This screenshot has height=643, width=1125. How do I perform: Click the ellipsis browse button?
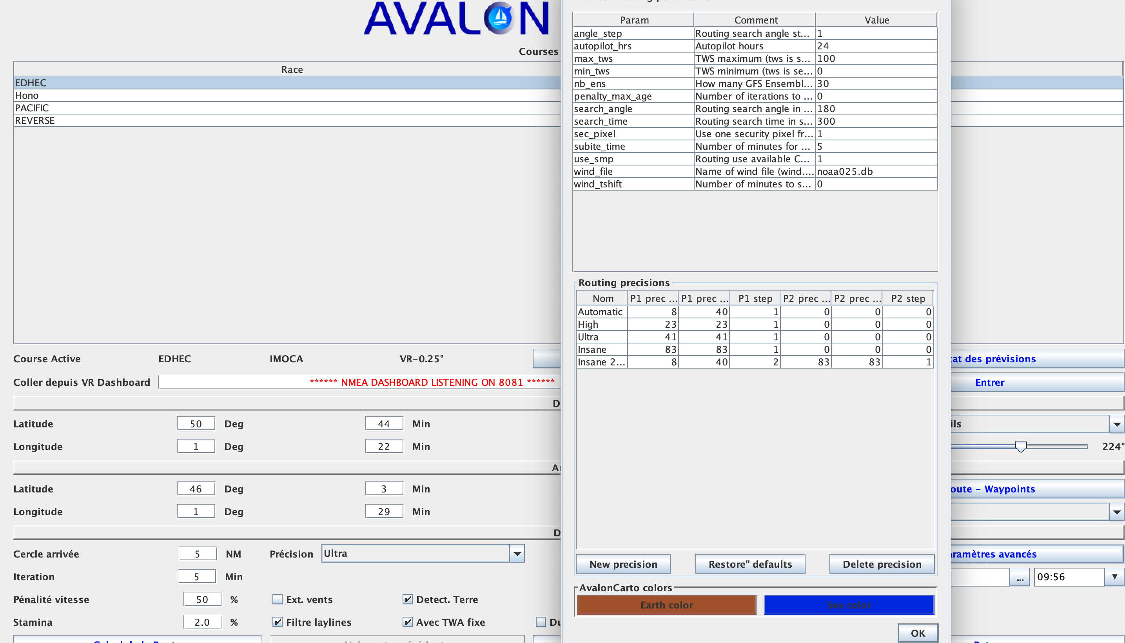[1020, 577]
